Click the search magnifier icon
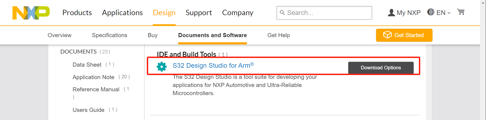The width and height of the screenshot is (486, 120). [282, 13]
